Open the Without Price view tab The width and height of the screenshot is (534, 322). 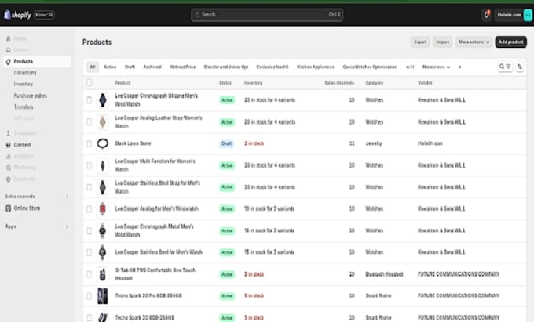click(x=183, y=67)
